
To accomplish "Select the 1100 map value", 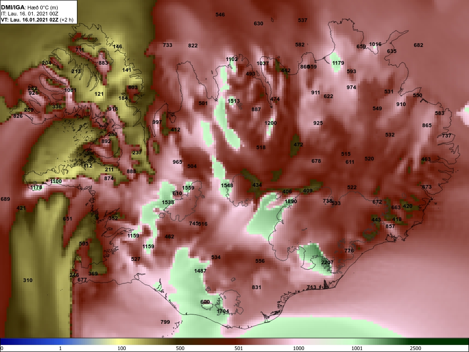I will pos(56,181).
